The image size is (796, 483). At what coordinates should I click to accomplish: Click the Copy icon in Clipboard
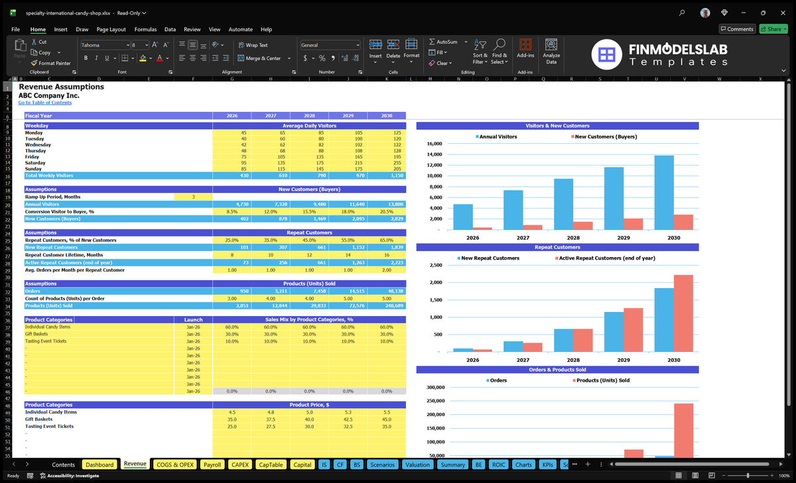pyautogui.click(x=34, y=52)
